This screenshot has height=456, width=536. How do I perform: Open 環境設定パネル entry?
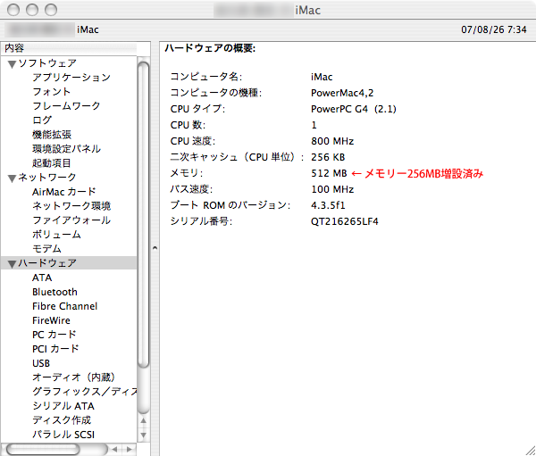(66, 149)
